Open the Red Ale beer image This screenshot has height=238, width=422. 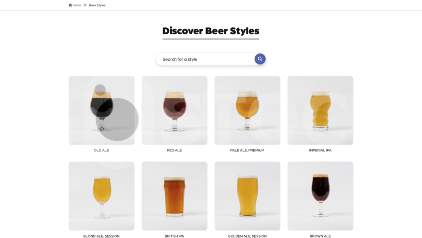(x=174, y=110)
